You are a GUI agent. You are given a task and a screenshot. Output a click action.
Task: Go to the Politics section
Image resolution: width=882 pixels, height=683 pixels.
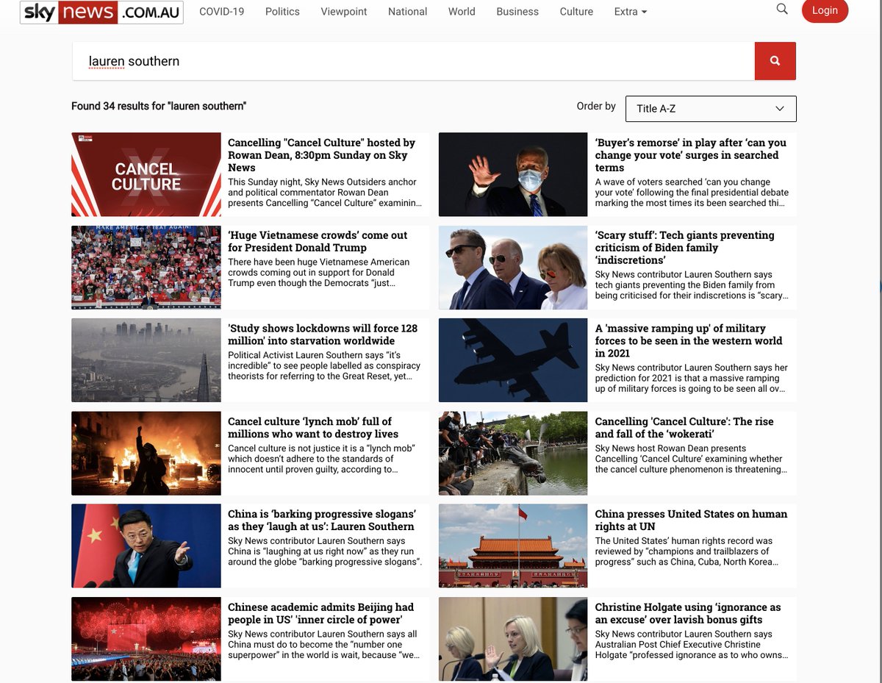click(x=282, y=12)
